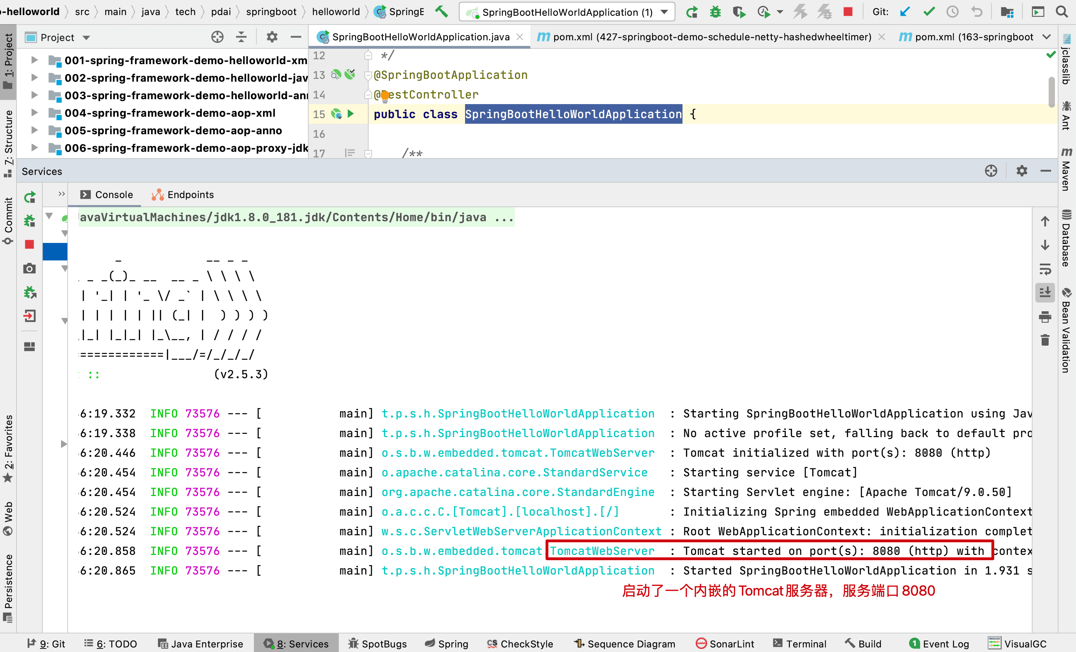Click the Build hammer icon in toolbar
This screenshot has height=652, width=1076.
click(x=442, y=12)
